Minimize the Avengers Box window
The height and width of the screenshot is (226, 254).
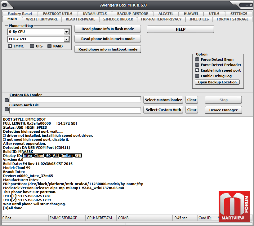[247, 5]
